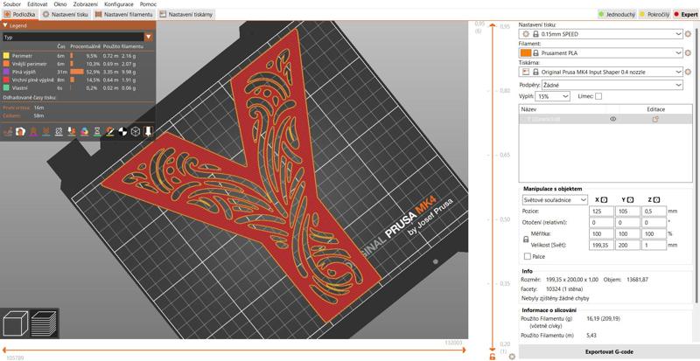Click the Y axis reset icon
Image resolution: width=700 pixels, height=361 pixels.
(x=630, y=200)
